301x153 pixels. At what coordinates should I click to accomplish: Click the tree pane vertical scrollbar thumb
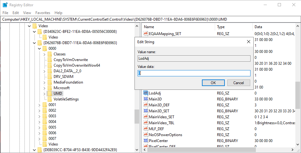point(137,116)
